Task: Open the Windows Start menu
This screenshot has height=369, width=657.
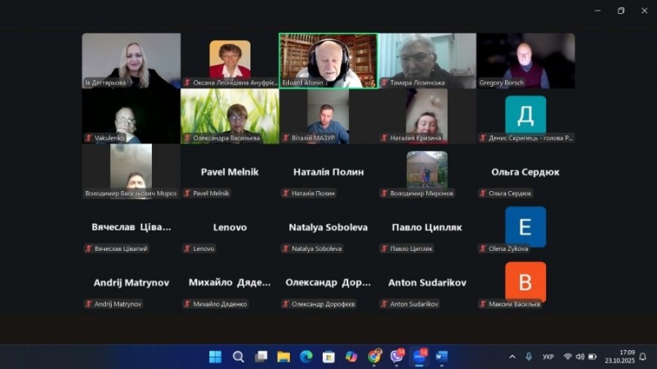Action: (215, 357)
